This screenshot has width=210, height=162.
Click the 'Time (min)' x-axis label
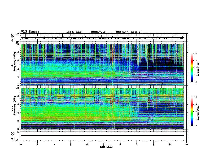click(x=106, y=147)
